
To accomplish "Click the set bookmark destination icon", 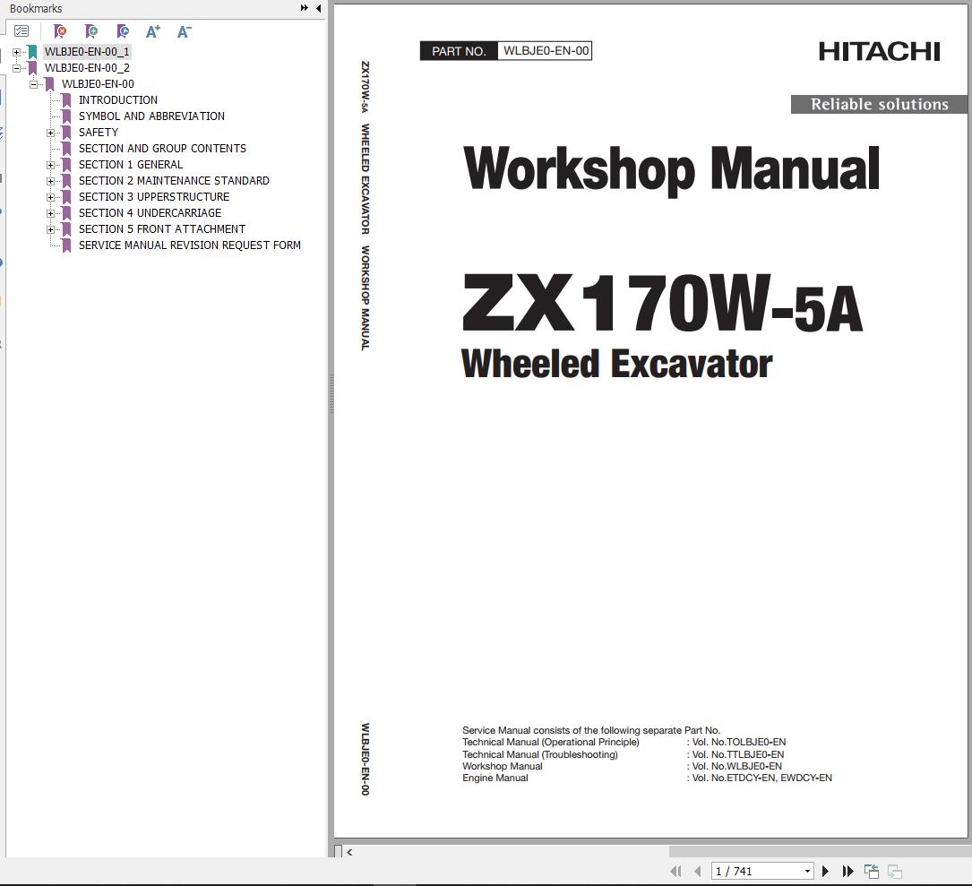I will [x=123, y=31].
